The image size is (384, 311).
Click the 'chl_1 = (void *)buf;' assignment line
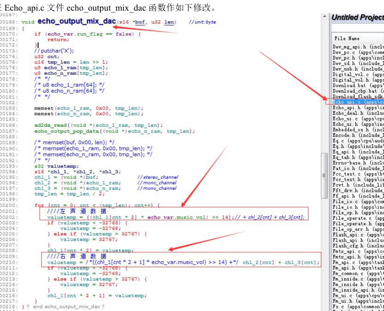click(x=66, y=177)
